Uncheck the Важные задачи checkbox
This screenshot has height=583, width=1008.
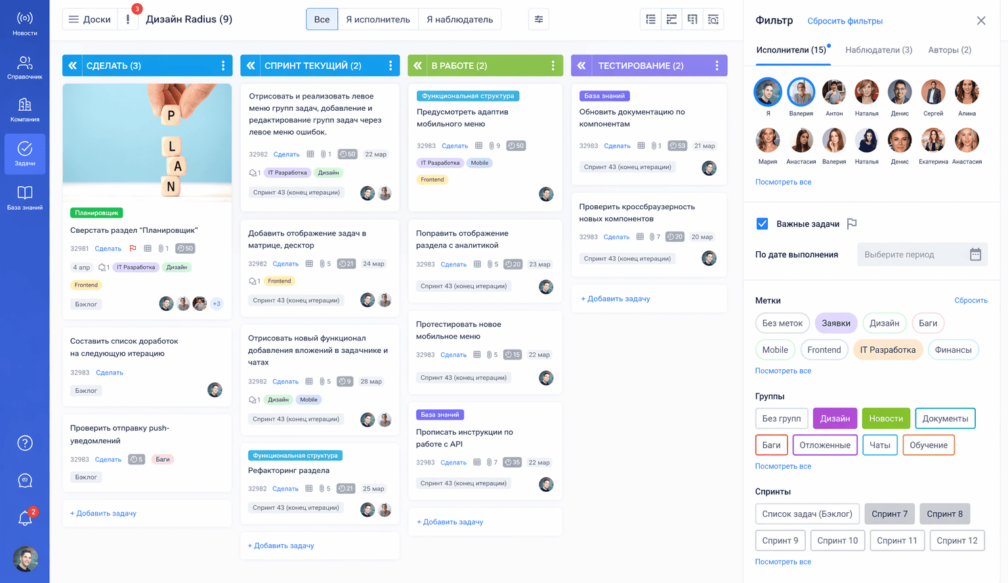762,224
